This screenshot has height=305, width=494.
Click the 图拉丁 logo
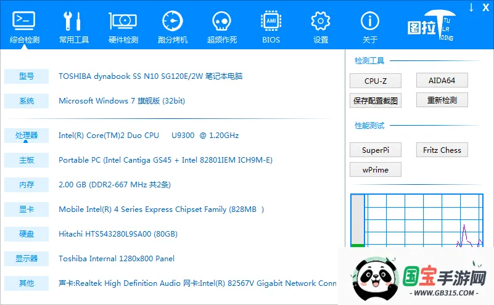coord(432,25)
